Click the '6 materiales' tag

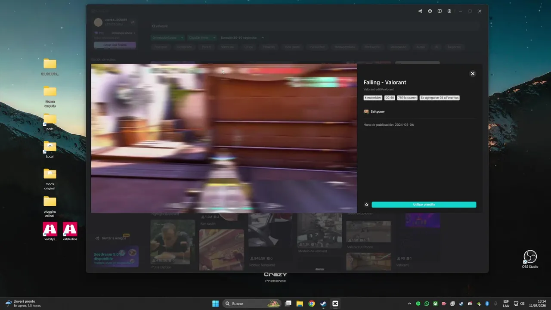tap(373, 98)
